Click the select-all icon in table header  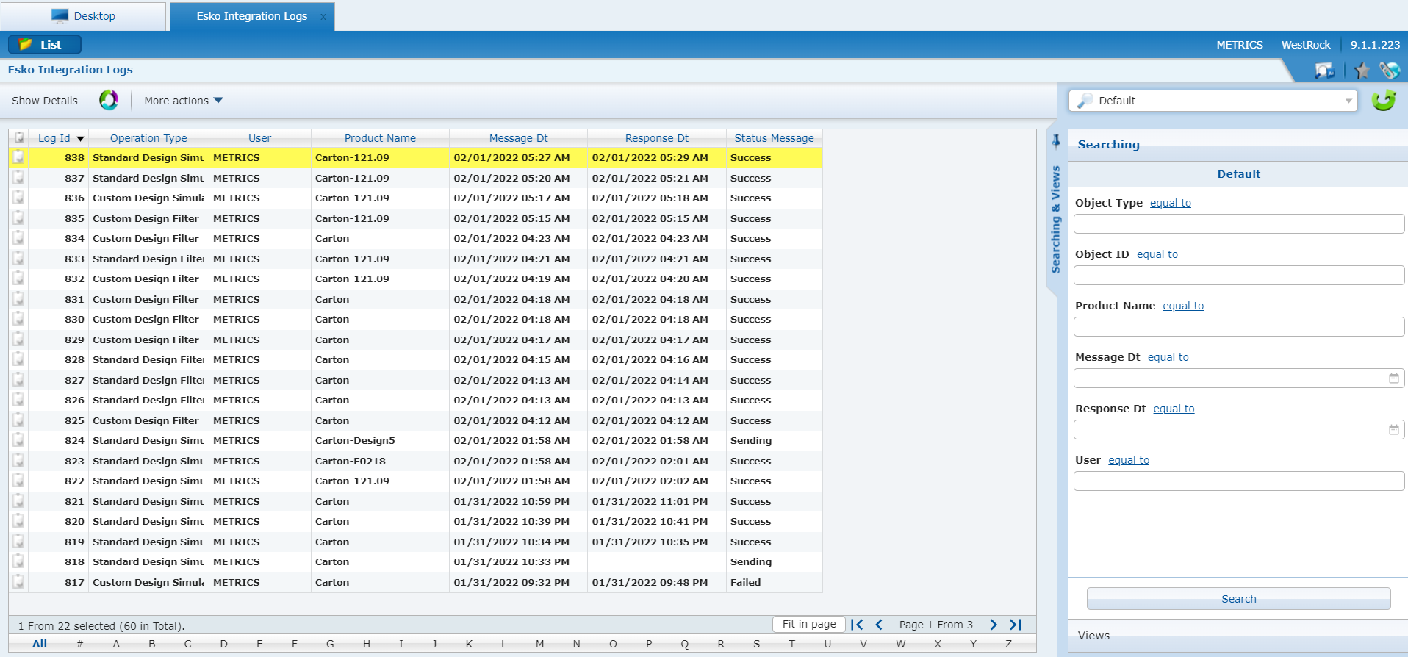tap(19, 137)
